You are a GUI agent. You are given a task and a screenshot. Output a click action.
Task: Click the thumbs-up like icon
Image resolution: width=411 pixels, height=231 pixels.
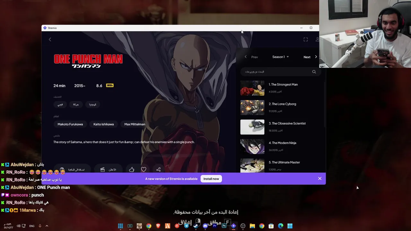click(132, 169)
